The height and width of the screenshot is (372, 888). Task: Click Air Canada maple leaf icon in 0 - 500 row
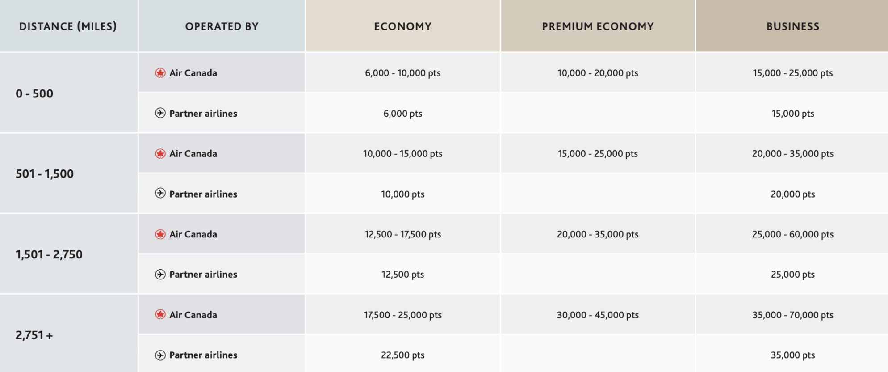[x=160, y=73]
